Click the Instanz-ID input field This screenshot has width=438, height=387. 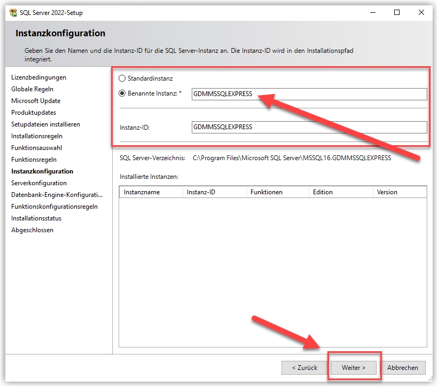[x=309, y=128]
